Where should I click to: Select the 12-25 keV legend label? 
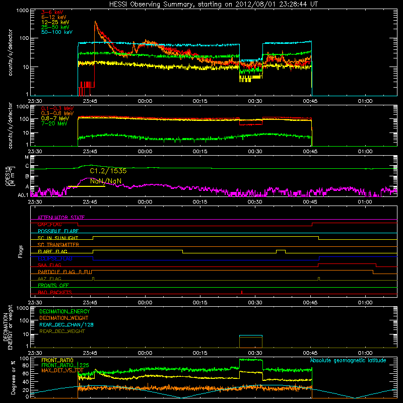tap(55, 22)
